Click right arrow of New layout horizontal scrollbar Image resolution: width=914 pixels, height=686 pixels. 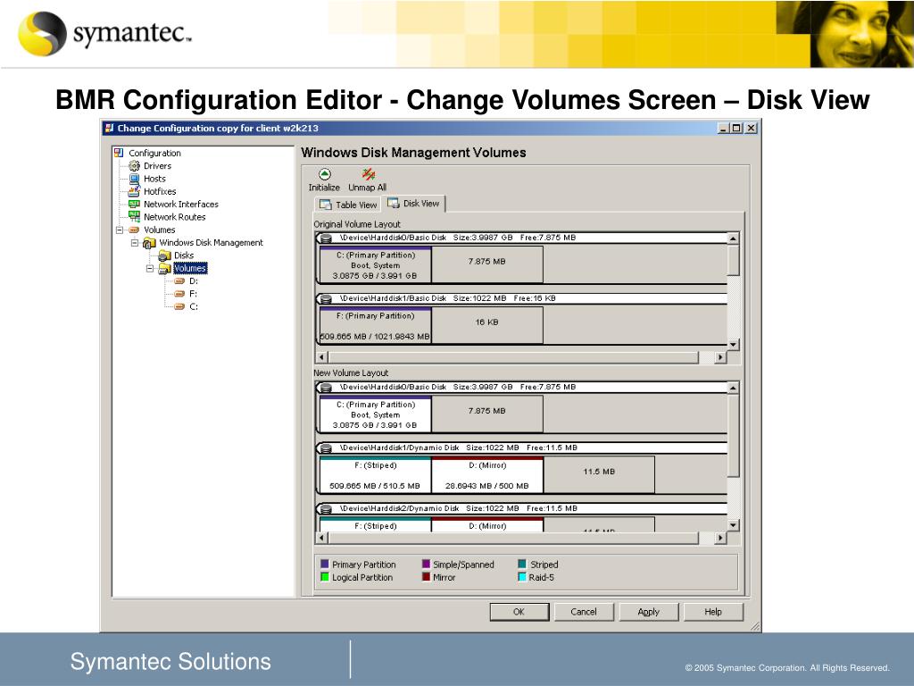pos(720,538)
